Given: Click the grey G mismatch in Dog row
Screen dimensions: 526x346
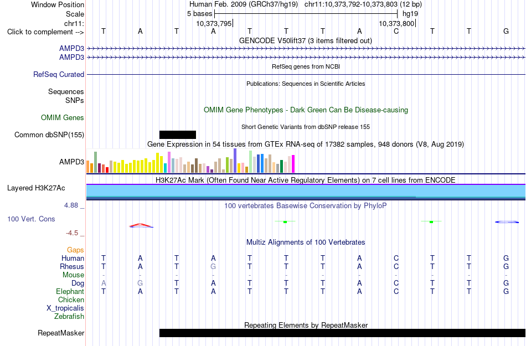Looking at the screenshot, I should click(x=140, y=283).
